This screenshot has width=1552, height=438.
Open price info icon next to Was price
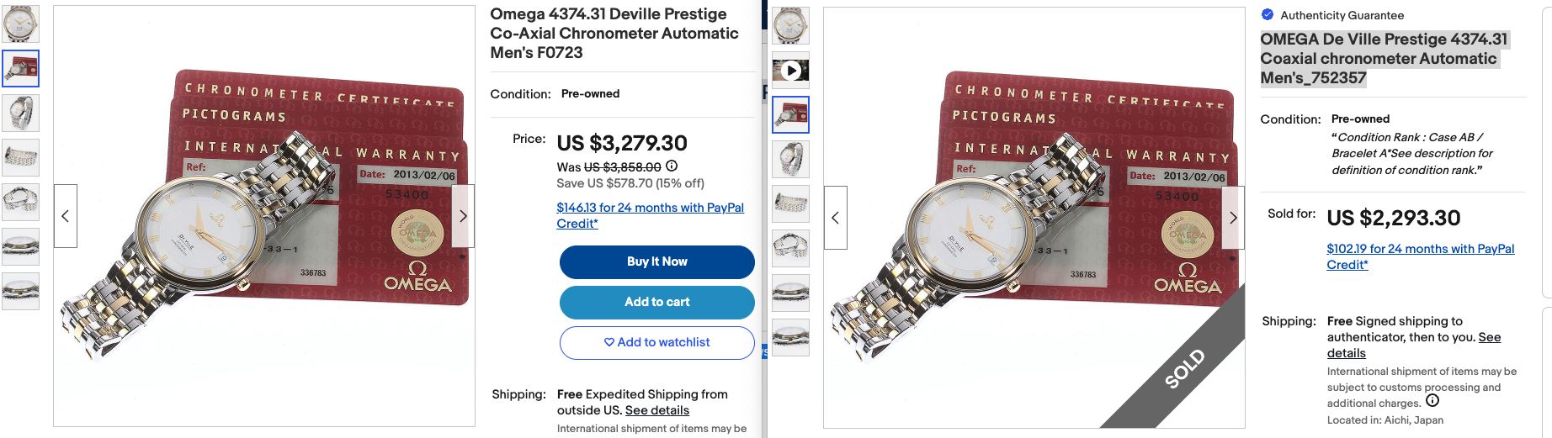[672, 166]
